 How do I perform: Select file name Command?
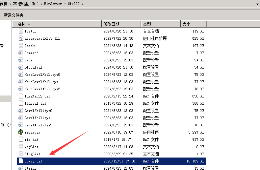(x=32, y=53)
